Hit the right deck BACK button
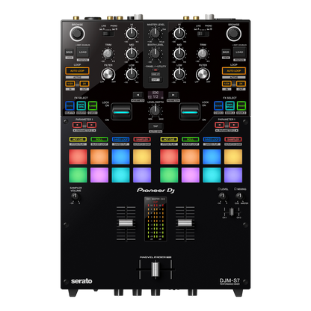The image size is (311, 311). [226, 52]
